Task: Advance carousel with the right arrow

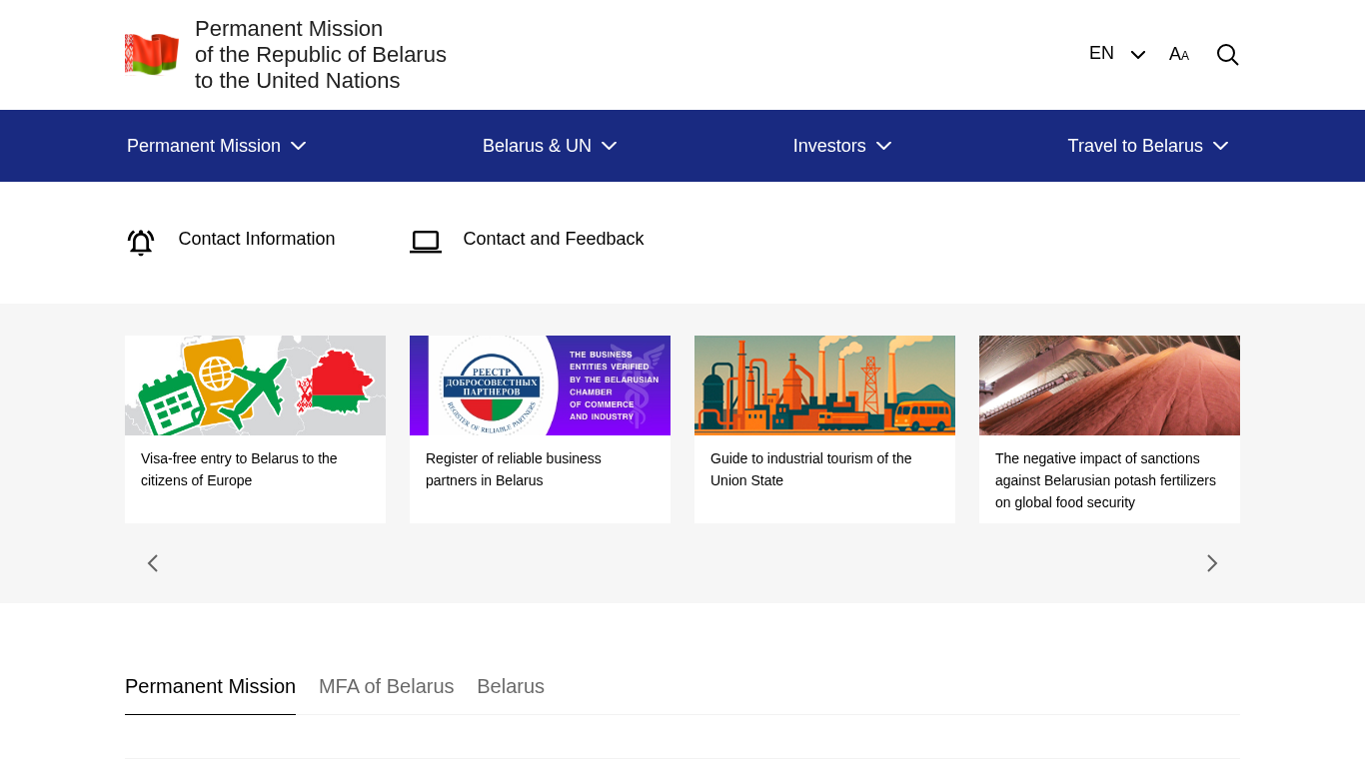Action: tap(1211, 563)
